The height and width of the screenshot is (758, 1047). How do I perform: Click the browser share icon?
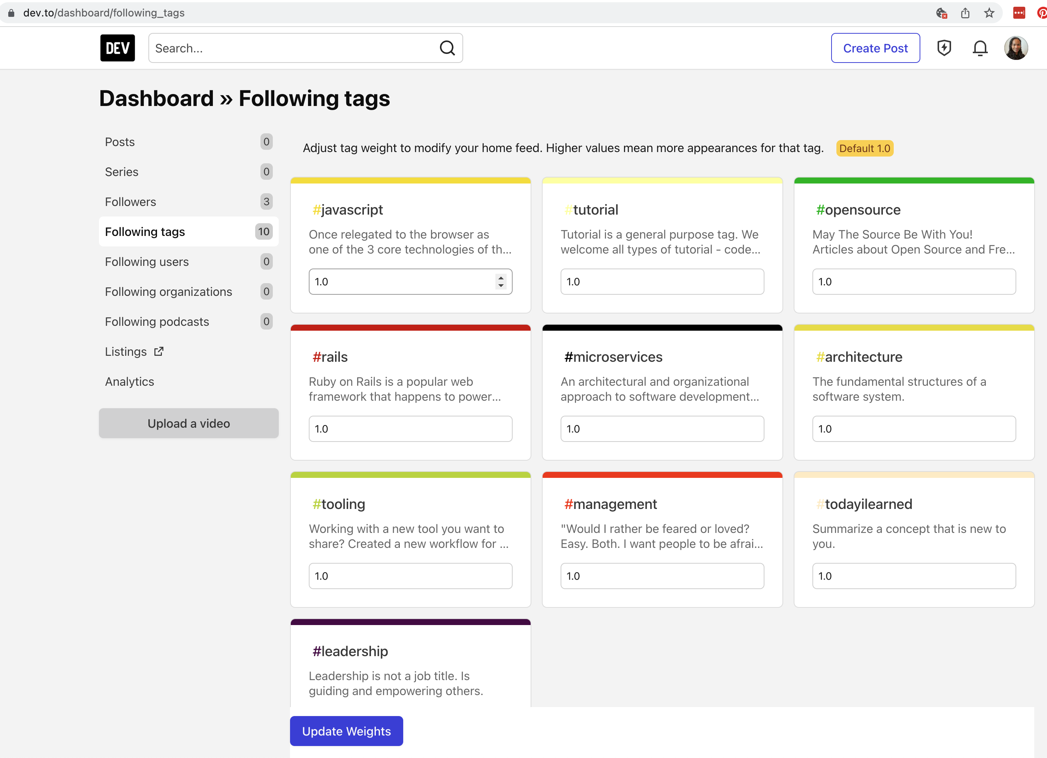coord(965,13)
